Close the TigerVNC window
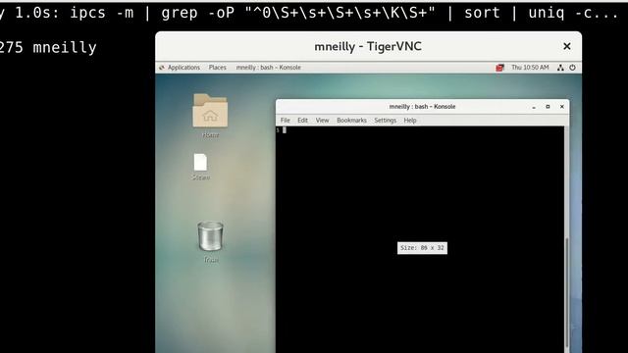Screen dimensions: 628x353 click(567, 46)
